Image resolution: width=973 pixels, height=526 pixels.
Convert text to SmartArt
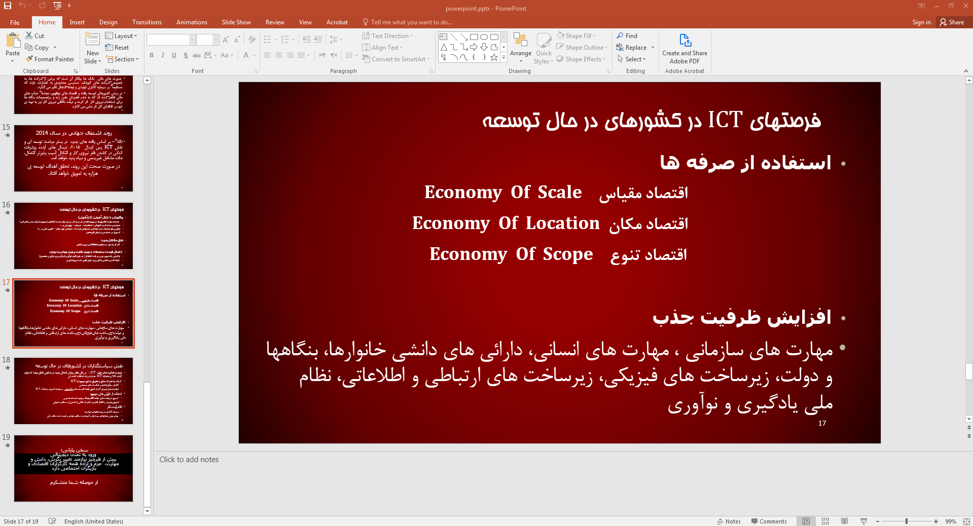coord(396,59)
